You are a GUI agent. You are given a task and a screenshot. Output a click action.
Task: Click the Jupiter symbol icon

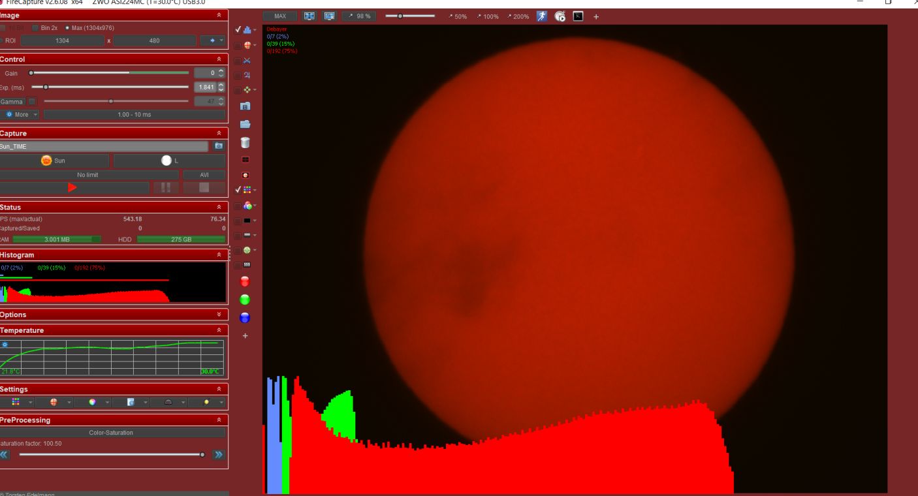tap(247, 75)
